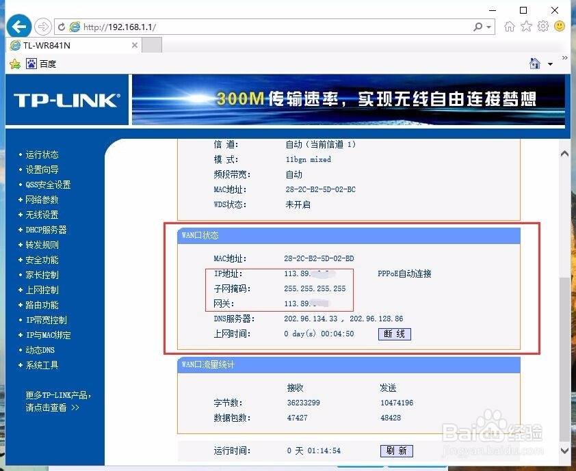This screenshot has width=576, height=471.
Task: Open the browser Tools gear icon
Action: tap(542, 25)
